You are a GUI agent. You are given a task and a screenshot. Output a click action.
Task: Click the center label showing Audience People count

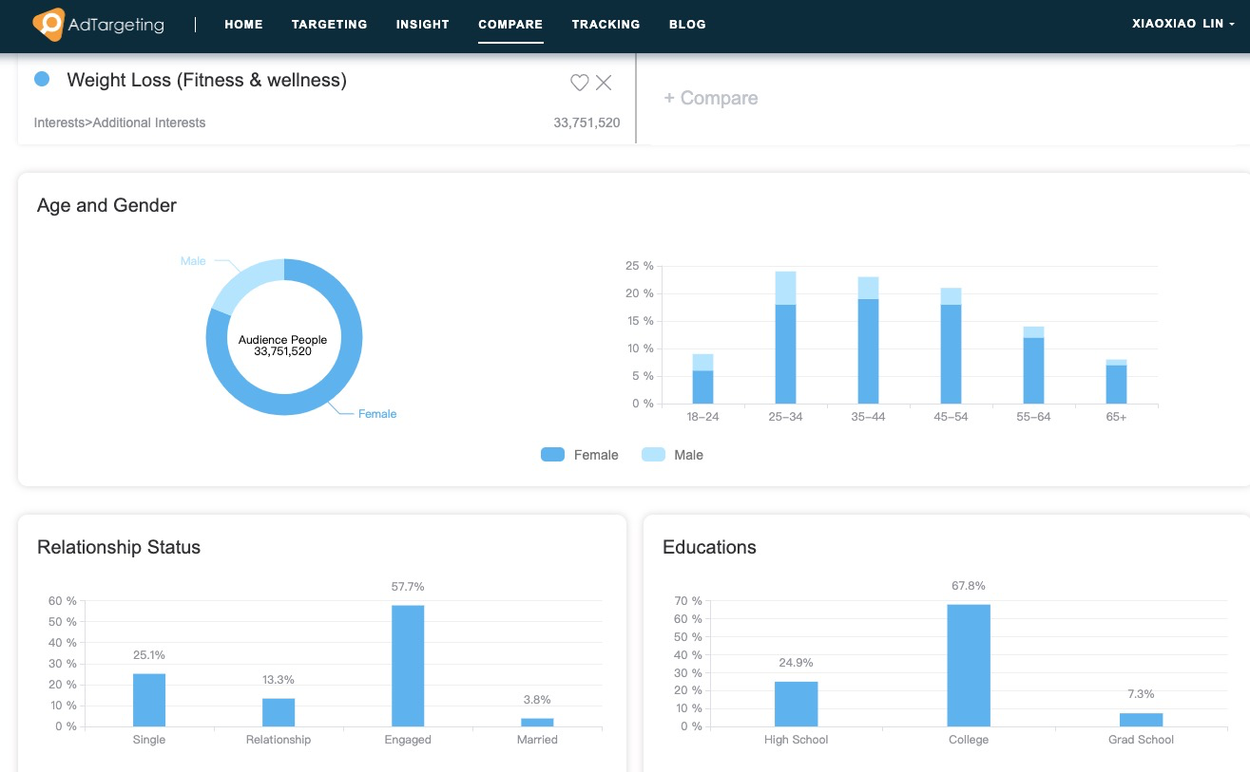[x=282, y=337]
